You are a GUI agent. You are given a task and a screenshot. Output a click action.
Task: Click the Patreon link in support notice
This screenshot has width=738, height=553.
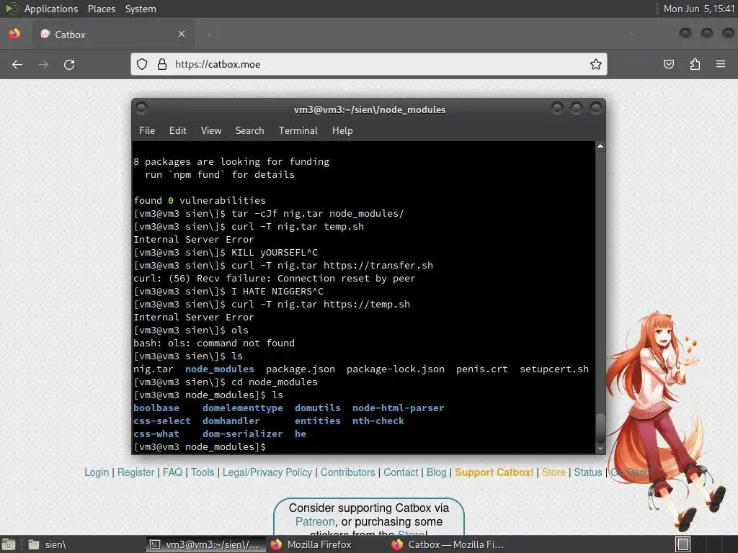tap(315, 521)
